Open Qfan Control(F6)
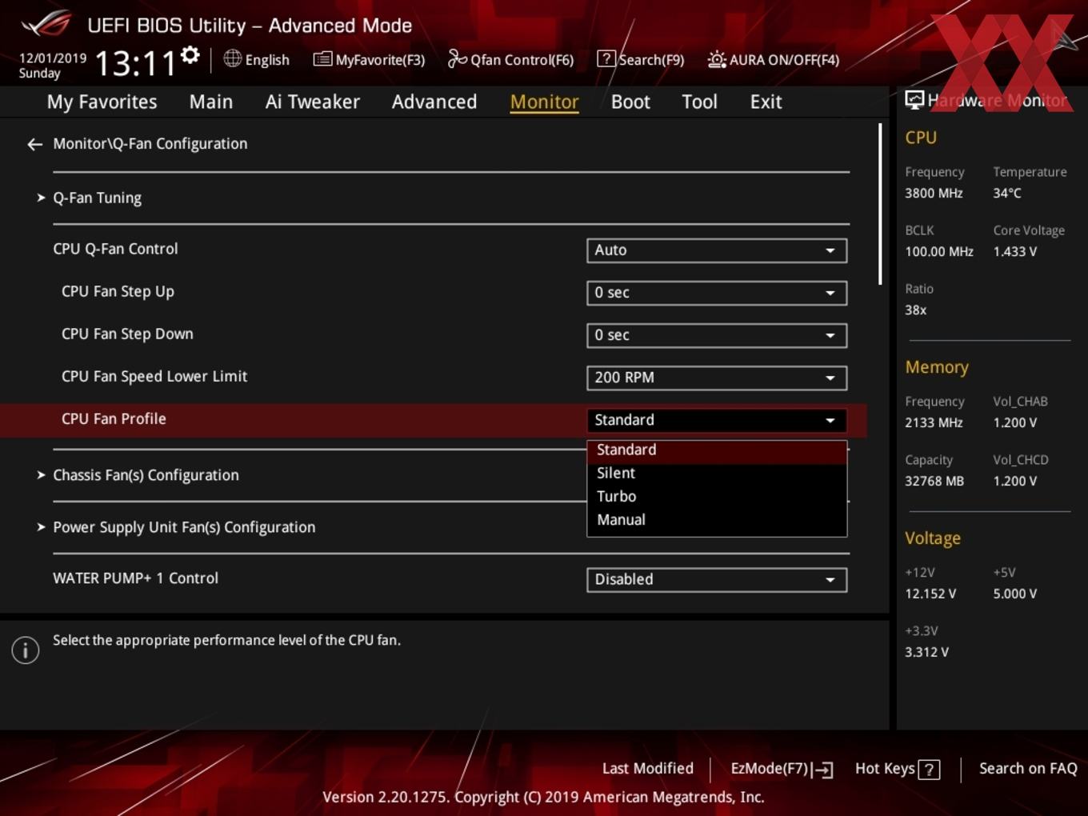This screenshot has height=816, width=1088. pos(510,60)
